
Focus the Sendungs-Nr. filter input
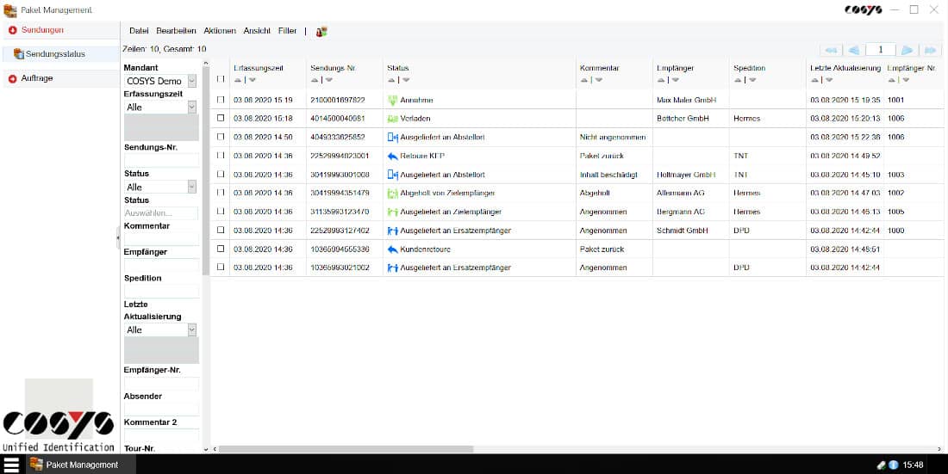161,160
